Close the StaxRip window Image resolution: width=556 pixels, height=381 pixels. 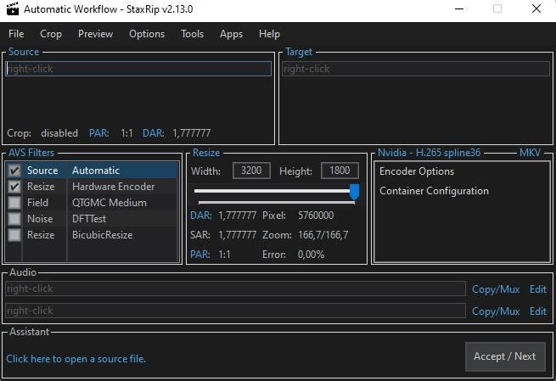536,8
